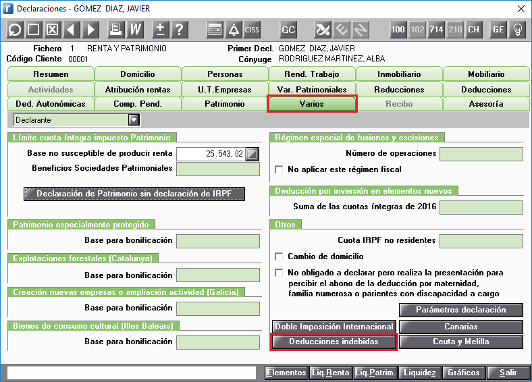Open Liq.Renta from the bottom bar
This screenshot has height=382, width=532.
(331, 373)
